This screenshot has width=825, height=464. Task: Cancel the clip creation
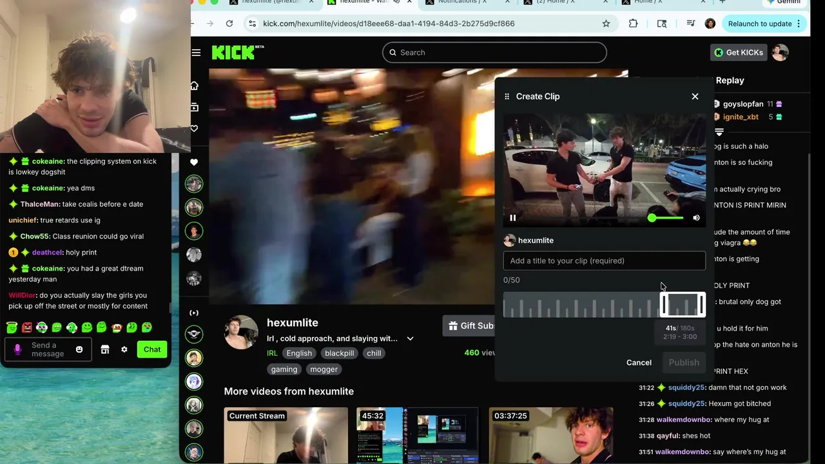pyautogui.click(x=639, y=362)
